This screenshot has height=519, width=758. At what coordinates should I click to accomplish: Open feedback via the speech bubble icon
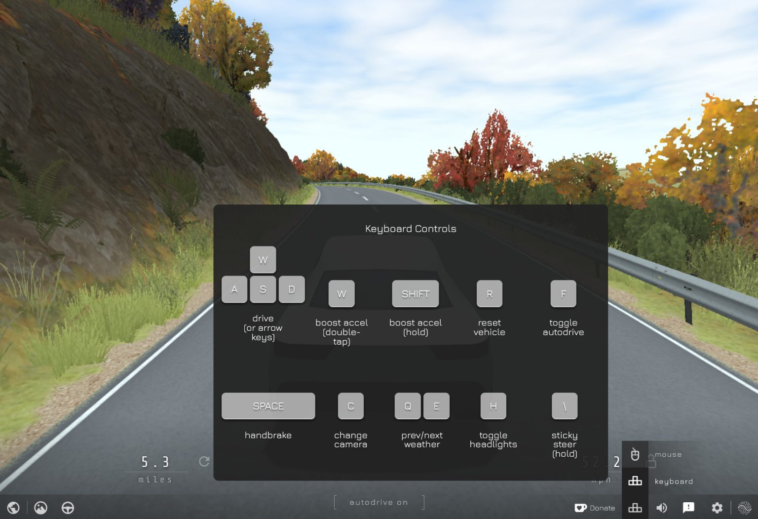pos(689,508)
